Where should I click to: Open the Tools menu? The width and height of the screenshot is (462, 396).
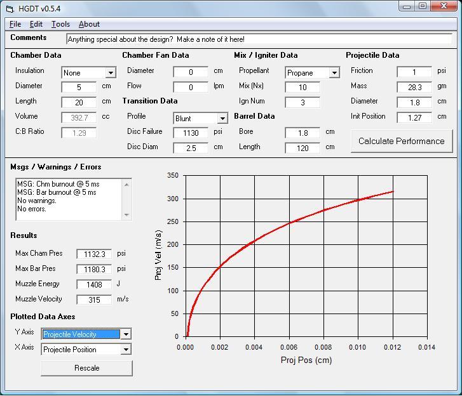(x=60, y=24)
